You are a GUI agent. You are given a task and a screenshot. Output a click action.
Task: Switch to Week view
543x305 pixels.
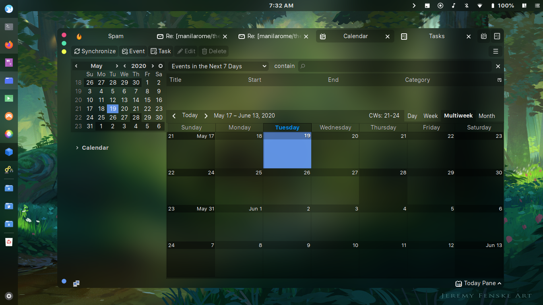(431, 116)
